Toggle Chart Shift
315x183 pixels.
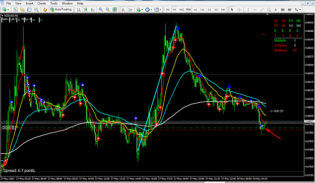coord(130,10)
